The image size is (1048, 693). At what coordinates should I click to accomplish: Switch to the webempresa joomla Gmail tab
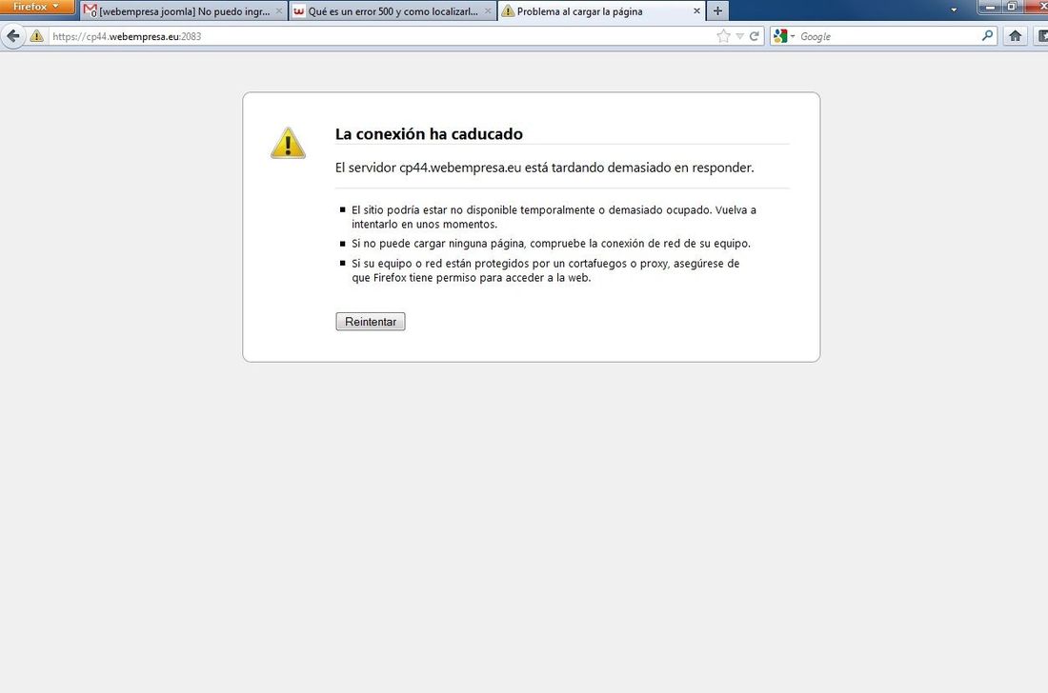184,10
